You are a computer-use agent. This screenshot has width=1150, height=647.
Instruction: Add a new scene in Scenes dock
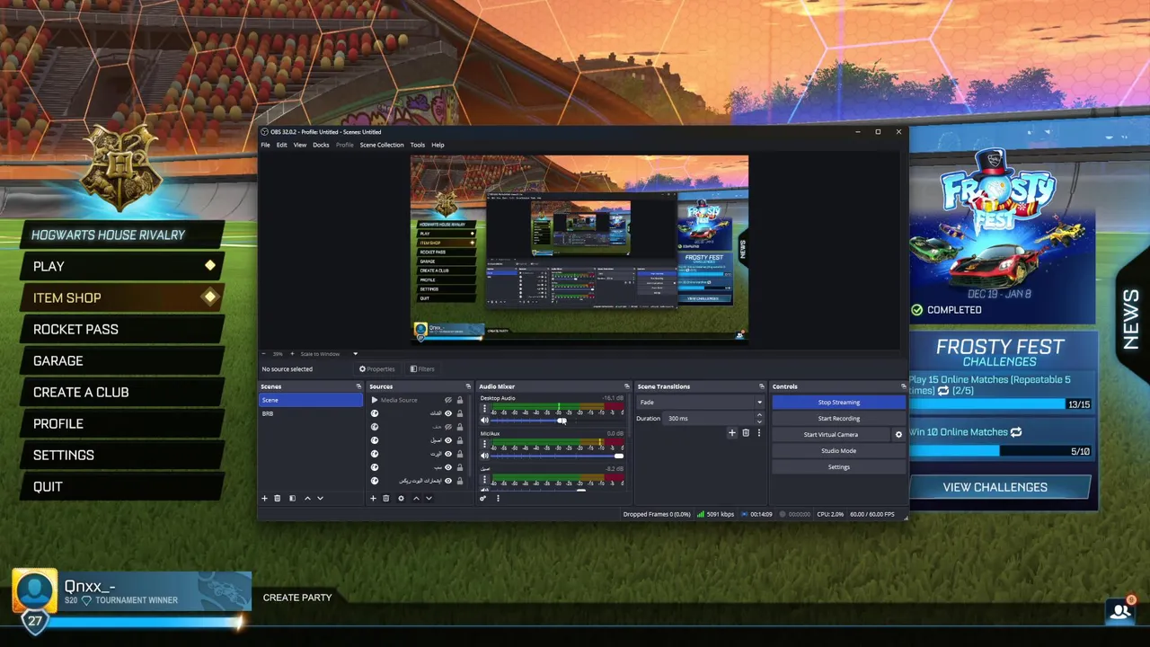tap(264, 498)
